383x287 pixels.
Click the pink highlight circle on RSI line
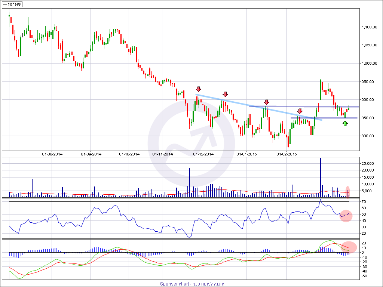point(346,215)
